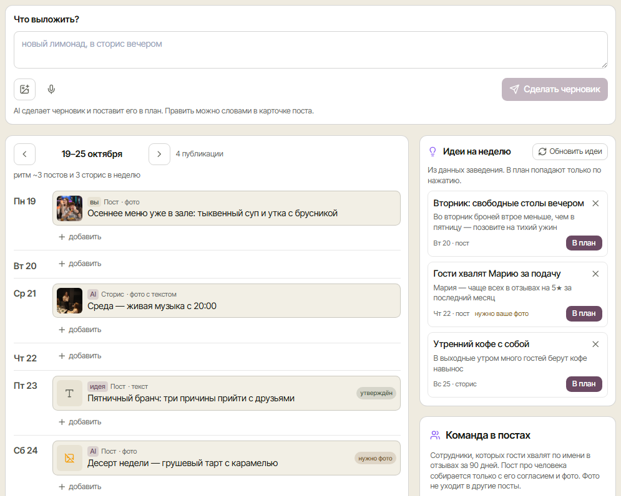Click the resize grip of the text area

point(604,65)
